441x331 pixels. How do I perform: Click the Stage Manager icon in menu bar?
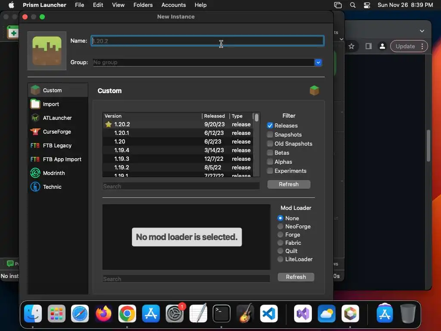338,5
